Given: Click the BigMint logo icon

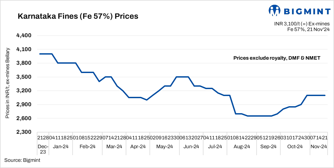Looking at the screenshot, I should tap(274, 10).
